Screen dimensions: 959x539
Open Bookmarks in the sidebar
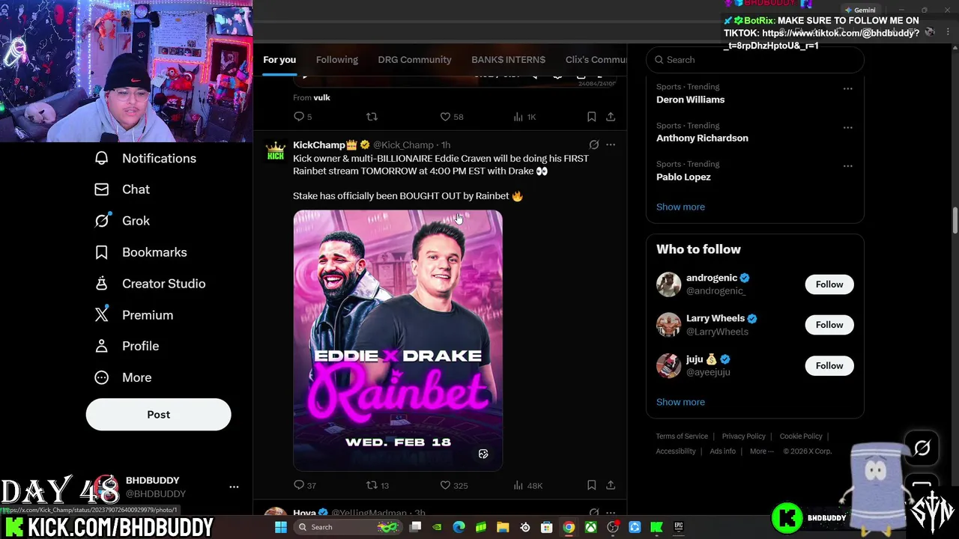click(140, 252)
